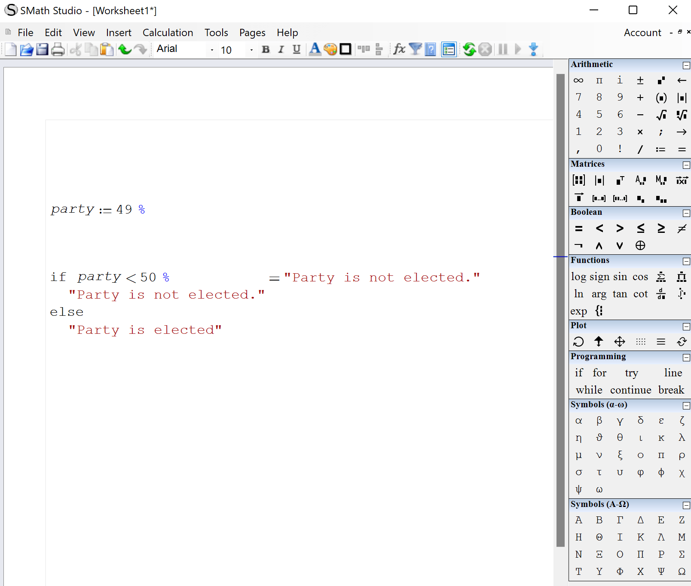The image size is (691, 586).
Task: Click the Account link
Action: (x=642, y=32)
